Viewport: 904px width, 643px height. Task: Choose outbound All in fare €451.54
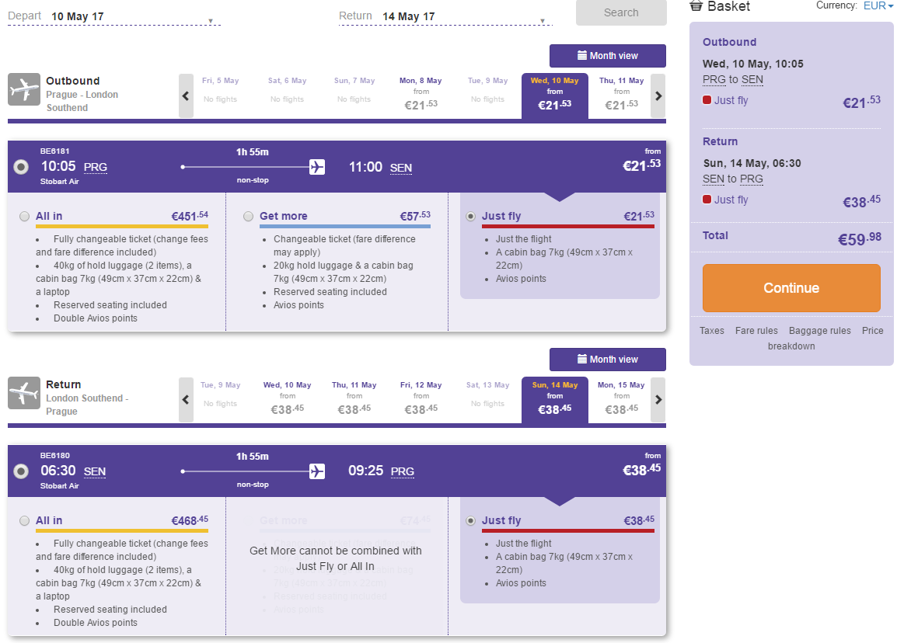(24, 217)
